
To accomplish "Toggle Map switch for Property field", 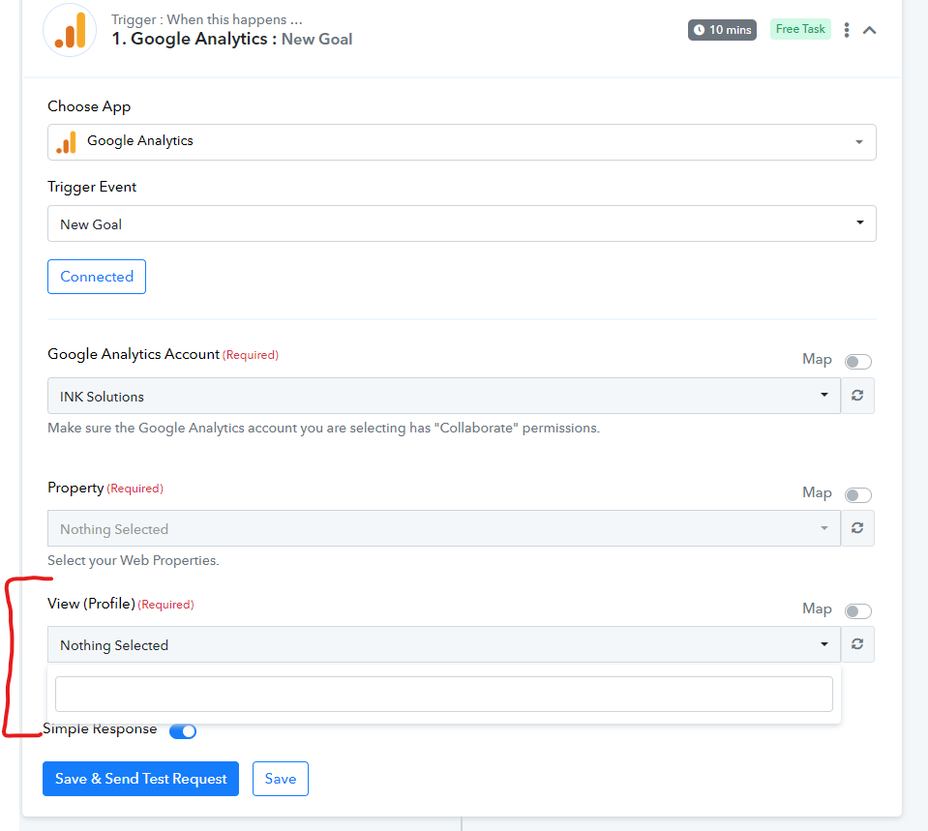I will point(857,494).
